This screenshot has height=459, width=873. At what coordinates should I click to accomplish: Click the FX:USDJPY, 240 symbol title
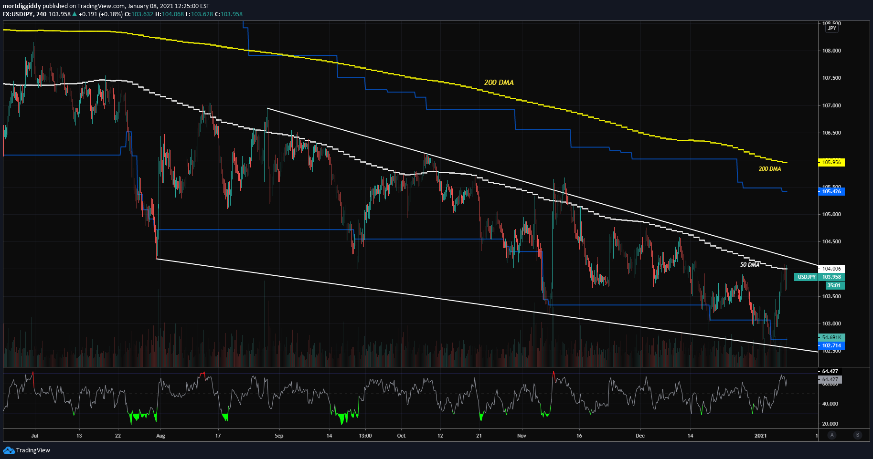24,14
